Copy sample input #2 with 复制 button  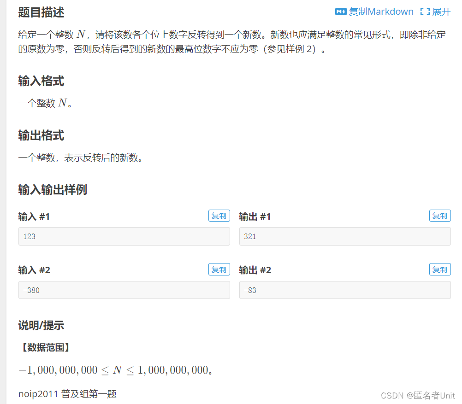tap(219, 269)
